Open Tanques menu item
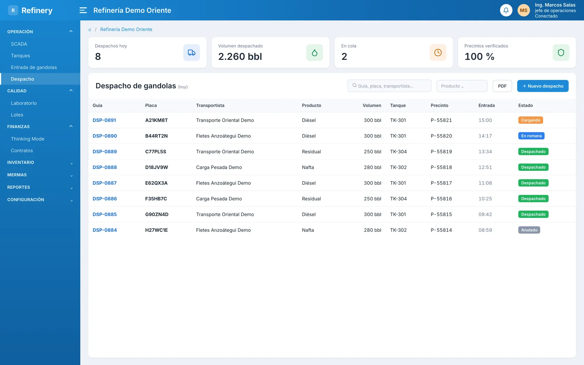The width and height of the screenshot is (584, 365). tap(40, 55)
